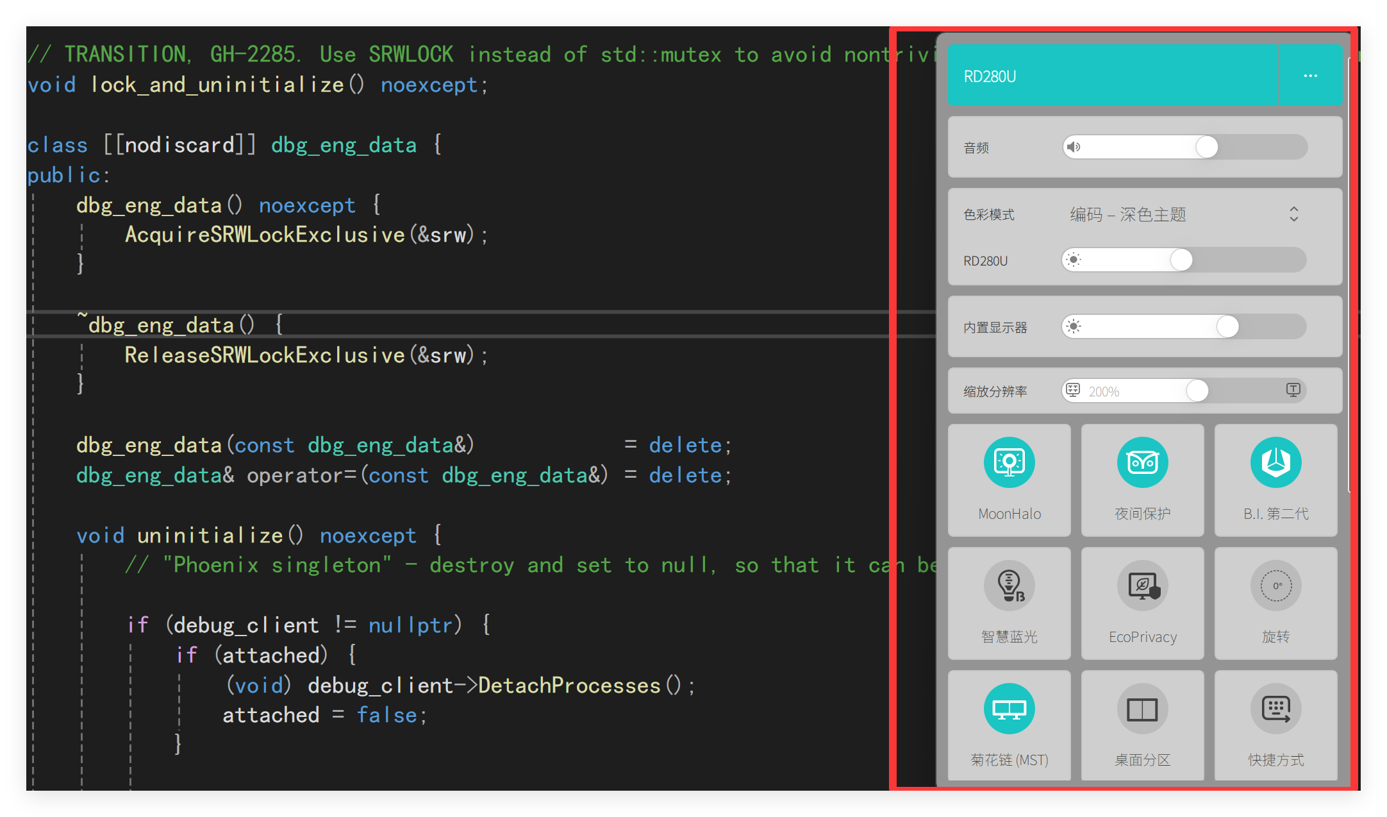The width and height of the screenshot is (1387, 817).
Task: Click the RD280U brightness slider handle
Action: tap(1181, 260)
